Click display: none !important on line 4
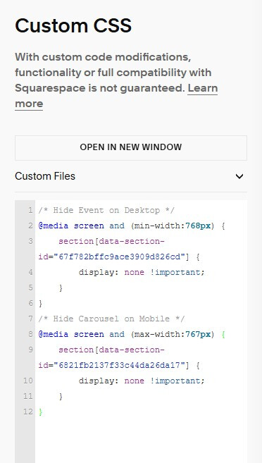 point(142,272)
